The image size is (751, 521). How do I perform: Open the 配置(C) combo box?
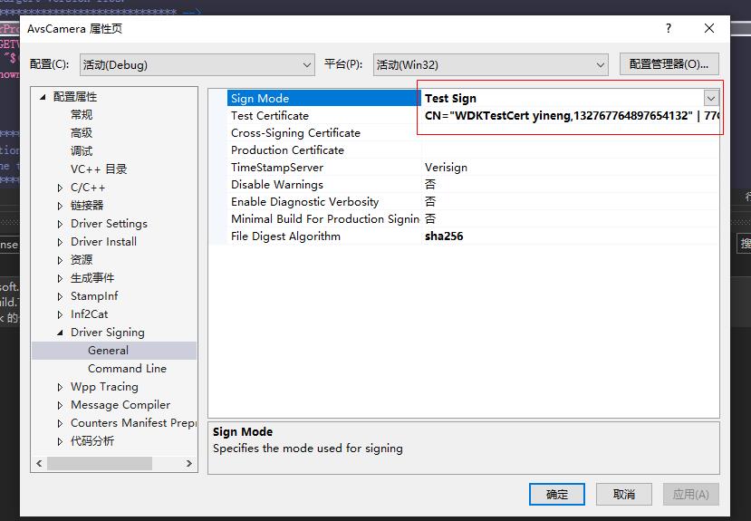197,64
